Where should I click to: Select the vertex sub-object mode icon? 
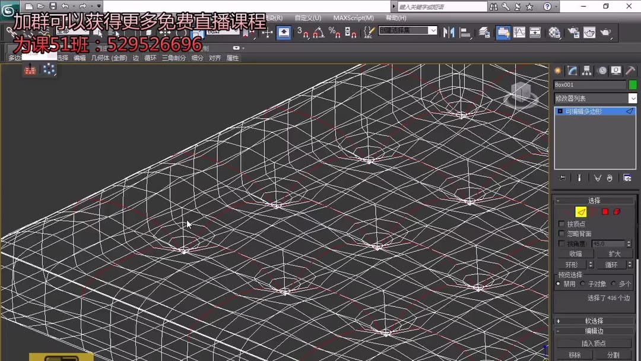569,211
